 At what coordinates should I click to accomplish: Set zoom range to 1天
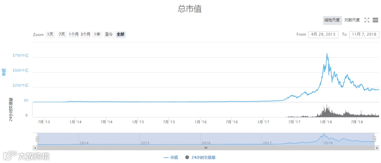pyautogui.click(x=50, y=34)
